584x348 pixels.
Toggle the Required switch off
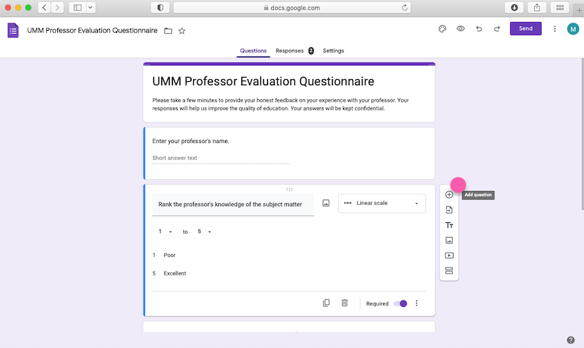400,303
